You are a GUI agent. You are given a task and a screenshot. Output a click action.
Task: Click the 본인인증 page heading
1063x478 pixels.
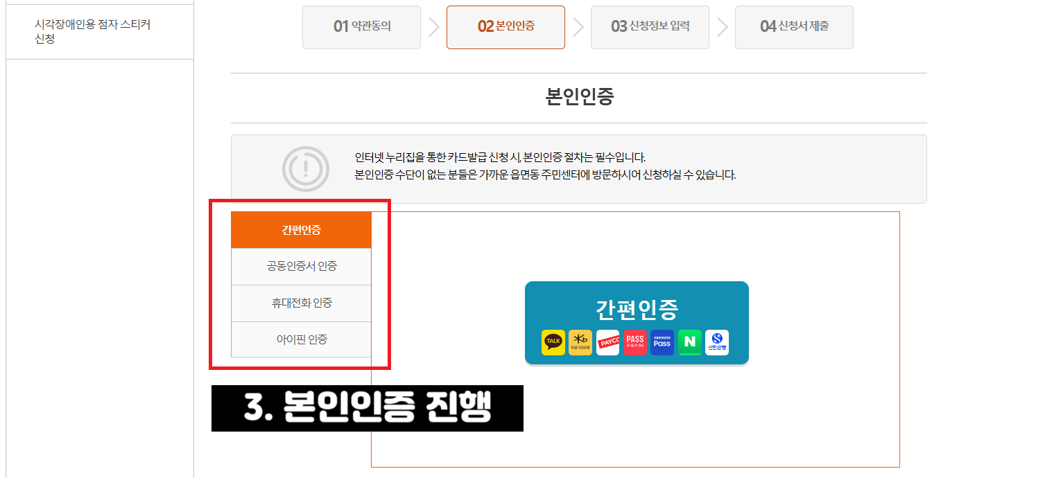pos(580,97)
